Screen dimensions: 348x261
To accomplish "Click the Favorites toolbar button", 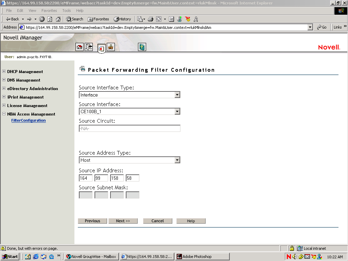I will (98, 19).
